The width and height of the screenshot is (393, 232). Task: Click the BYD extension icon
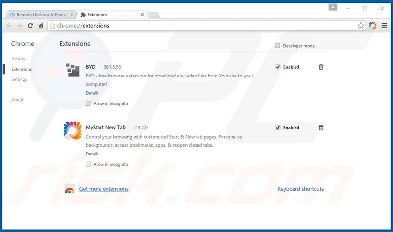73,70
